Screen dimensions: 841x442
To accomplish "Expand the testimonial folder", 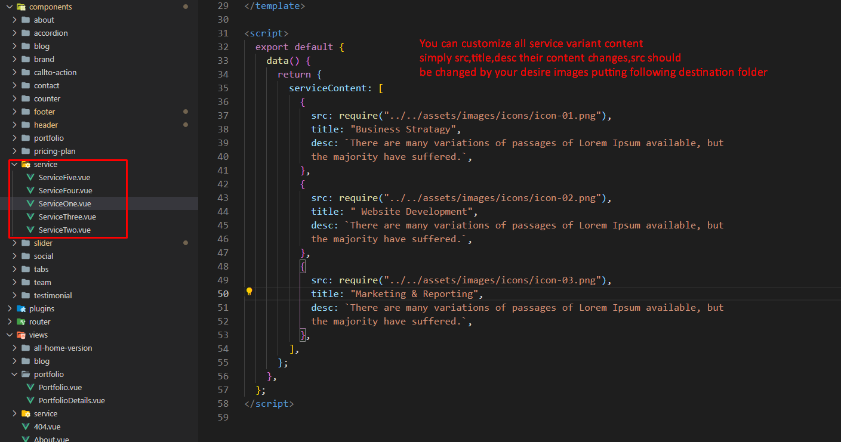I will 14,295.
